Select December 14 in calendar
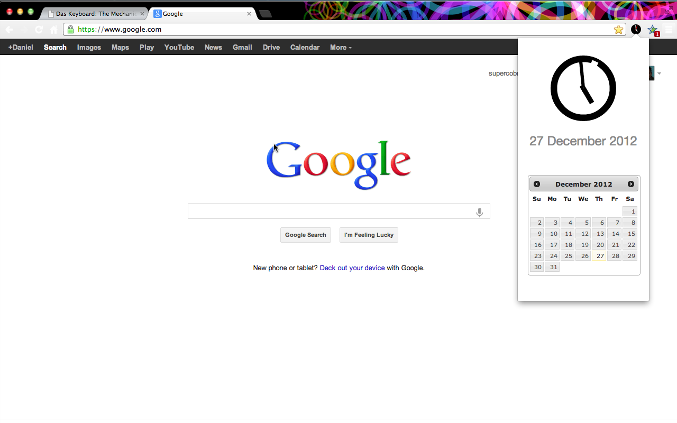The image size is (677, 423). tap(615, 234)
